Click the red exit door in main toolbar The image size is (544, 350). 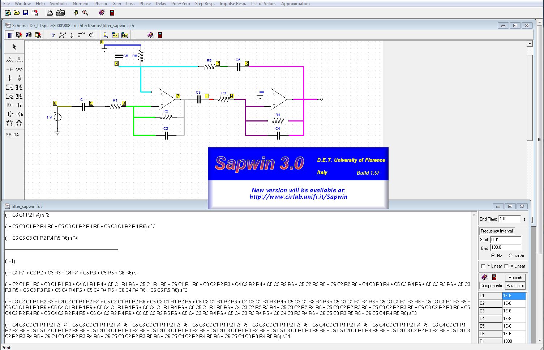[x=112, y=13]
